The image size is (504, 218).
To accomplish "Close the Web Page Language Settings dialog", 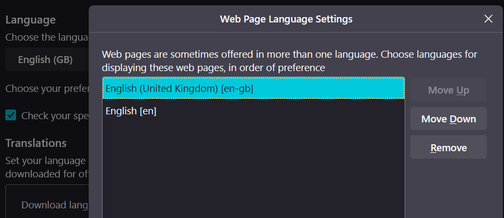I will click(488, 19).
